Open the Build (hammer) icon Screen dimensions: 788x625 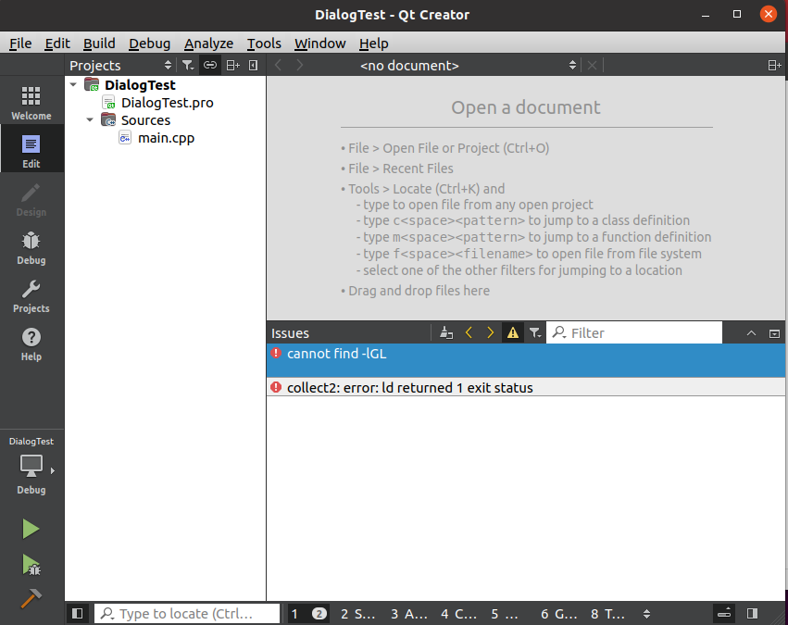31,600
